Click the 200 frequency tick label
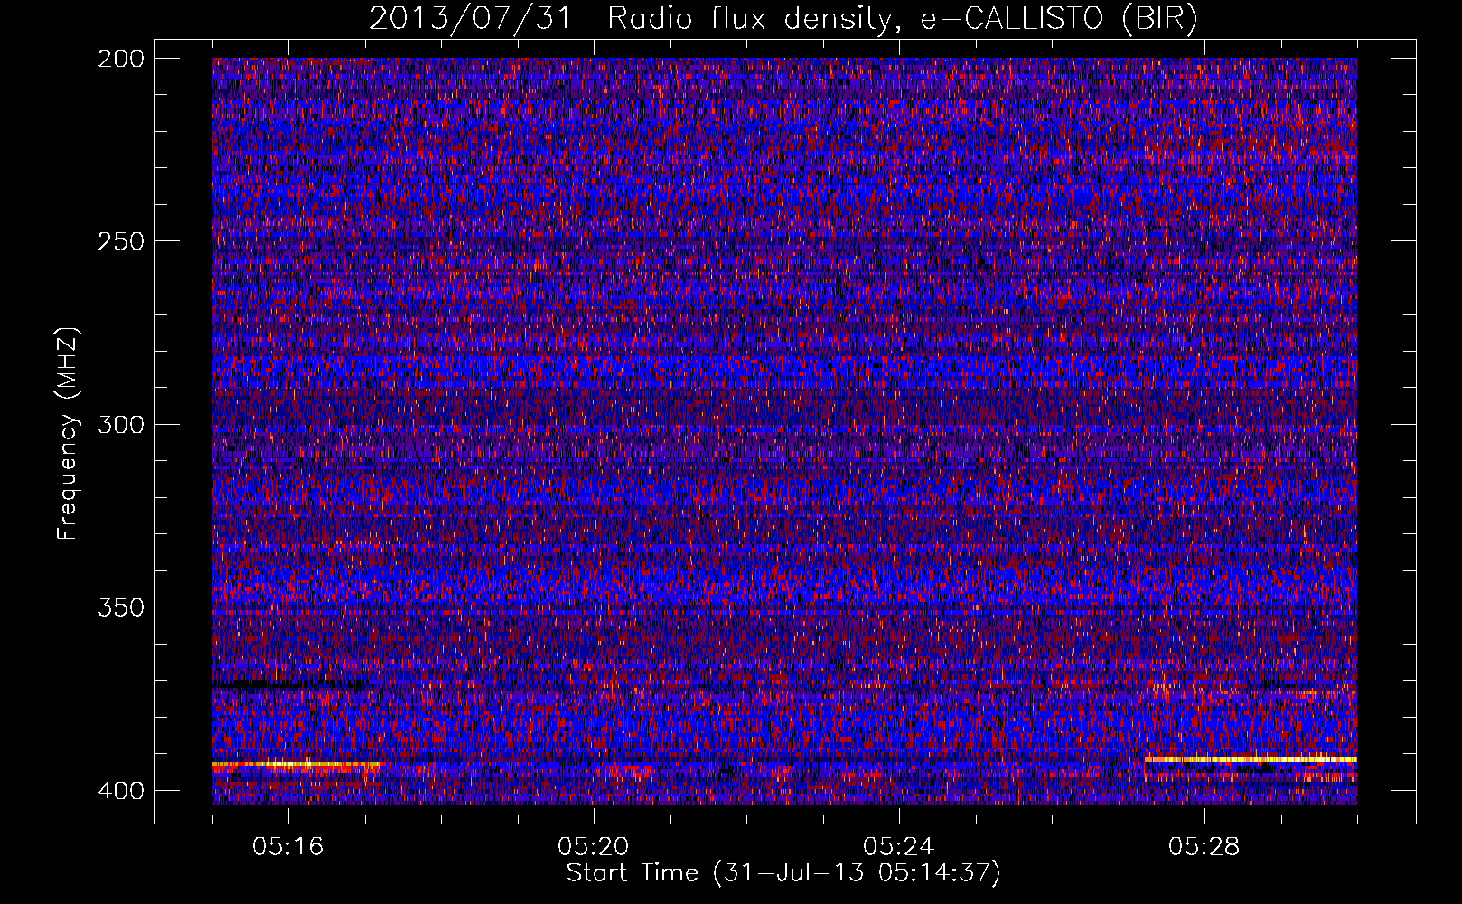 120,59
